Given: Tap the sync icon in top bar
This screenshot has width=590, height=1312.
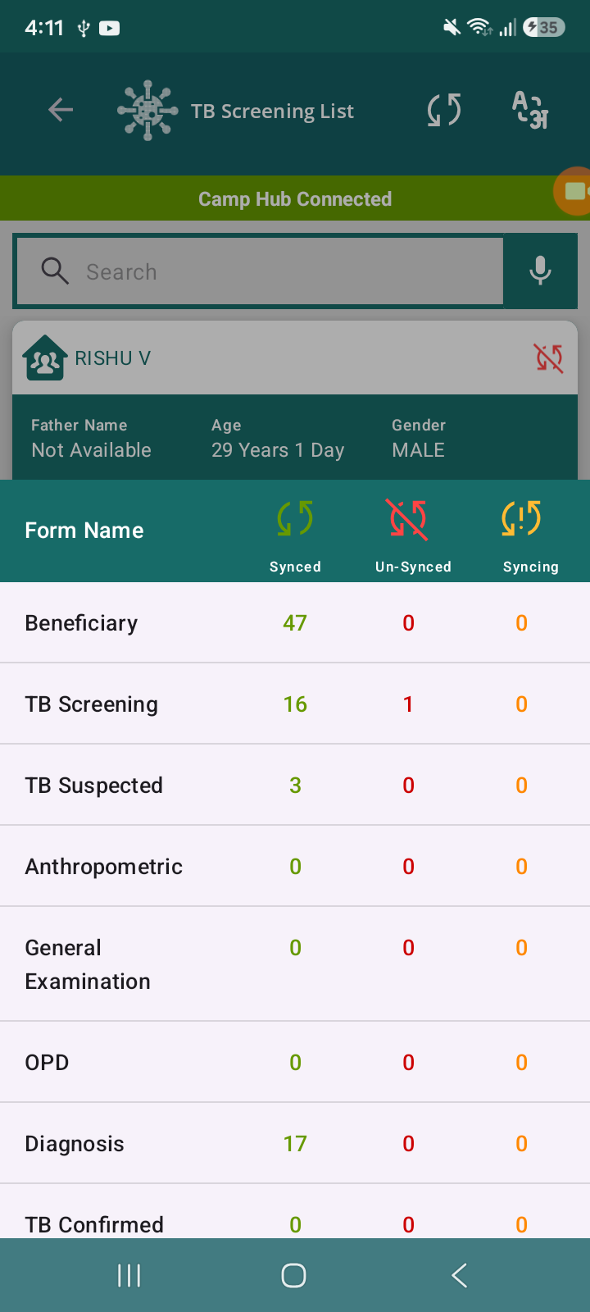Looking at the screenshot, I should point(444,110).
